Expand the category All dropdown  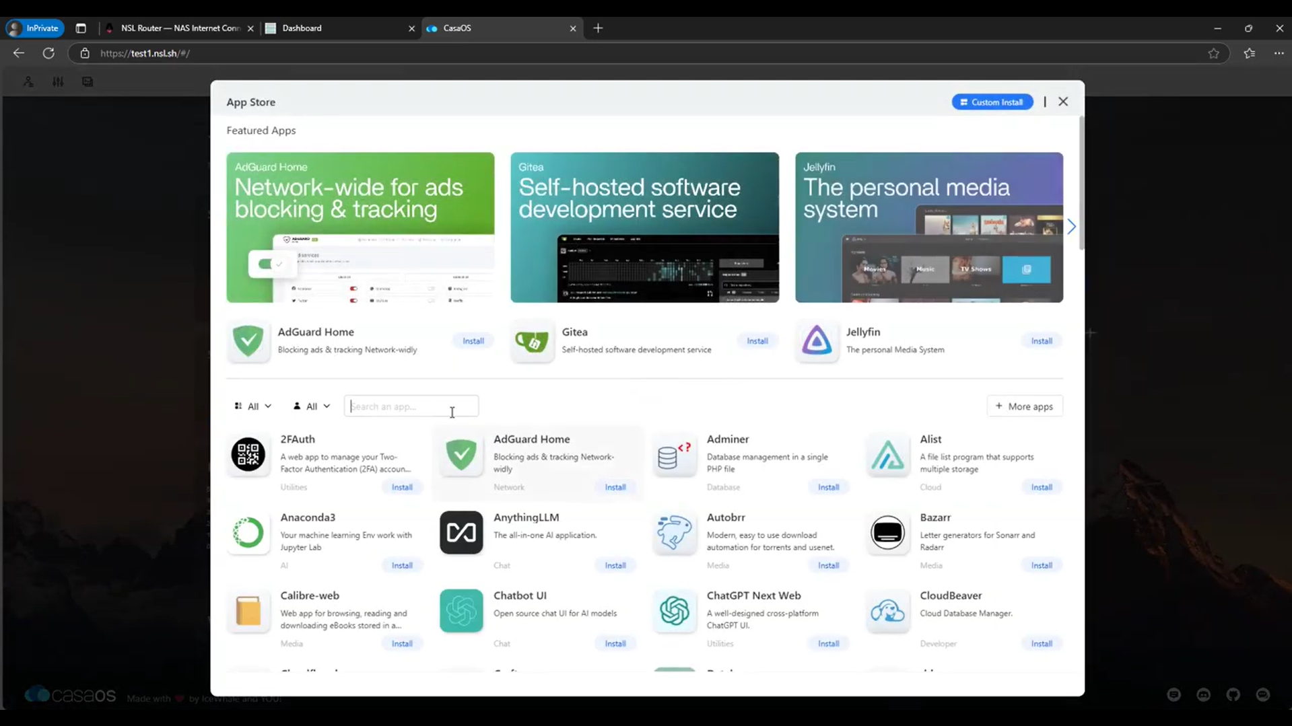[x=252, y=406]
